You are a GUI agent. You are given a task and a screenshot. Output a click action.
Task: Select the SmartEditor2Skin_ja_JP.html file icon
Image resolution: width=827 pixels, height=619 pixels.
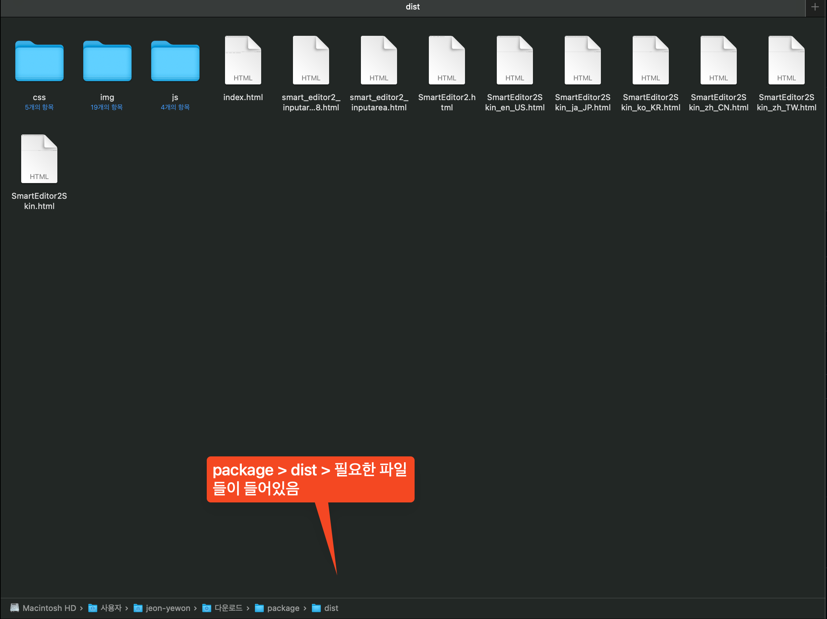[583, 60]
